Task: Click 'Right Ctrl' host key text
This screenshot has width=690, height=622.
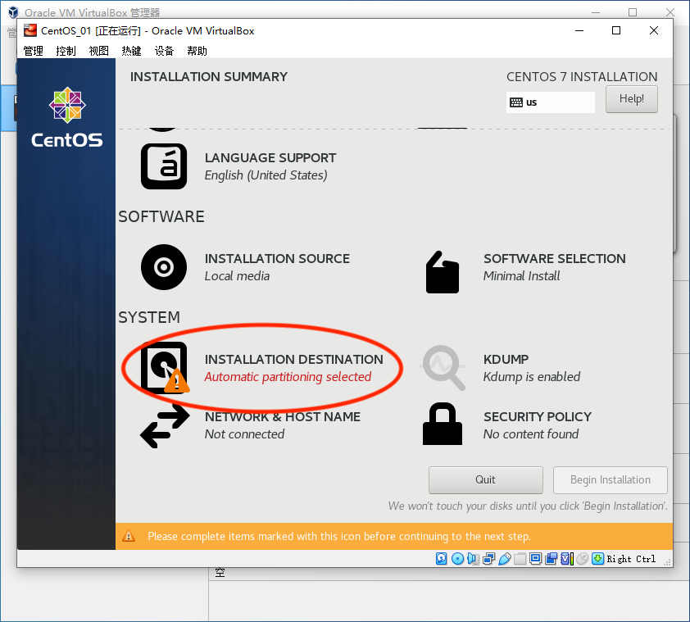Action: click(631, 559)
